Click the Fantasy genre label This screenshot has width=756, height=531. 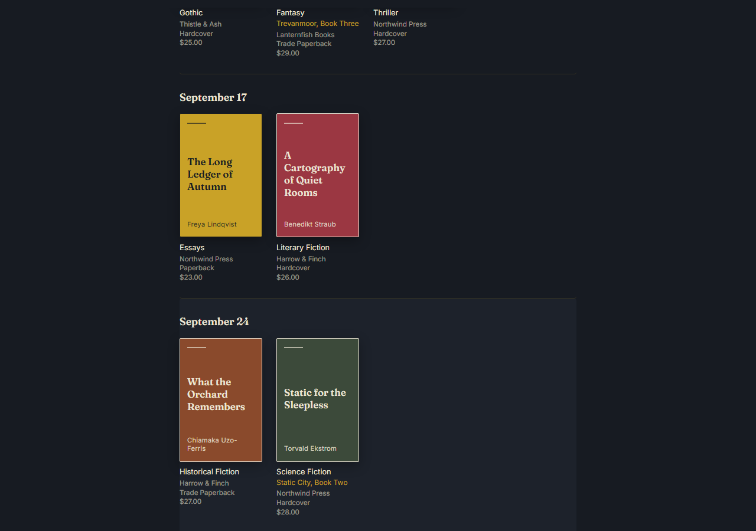pos(291,13)
